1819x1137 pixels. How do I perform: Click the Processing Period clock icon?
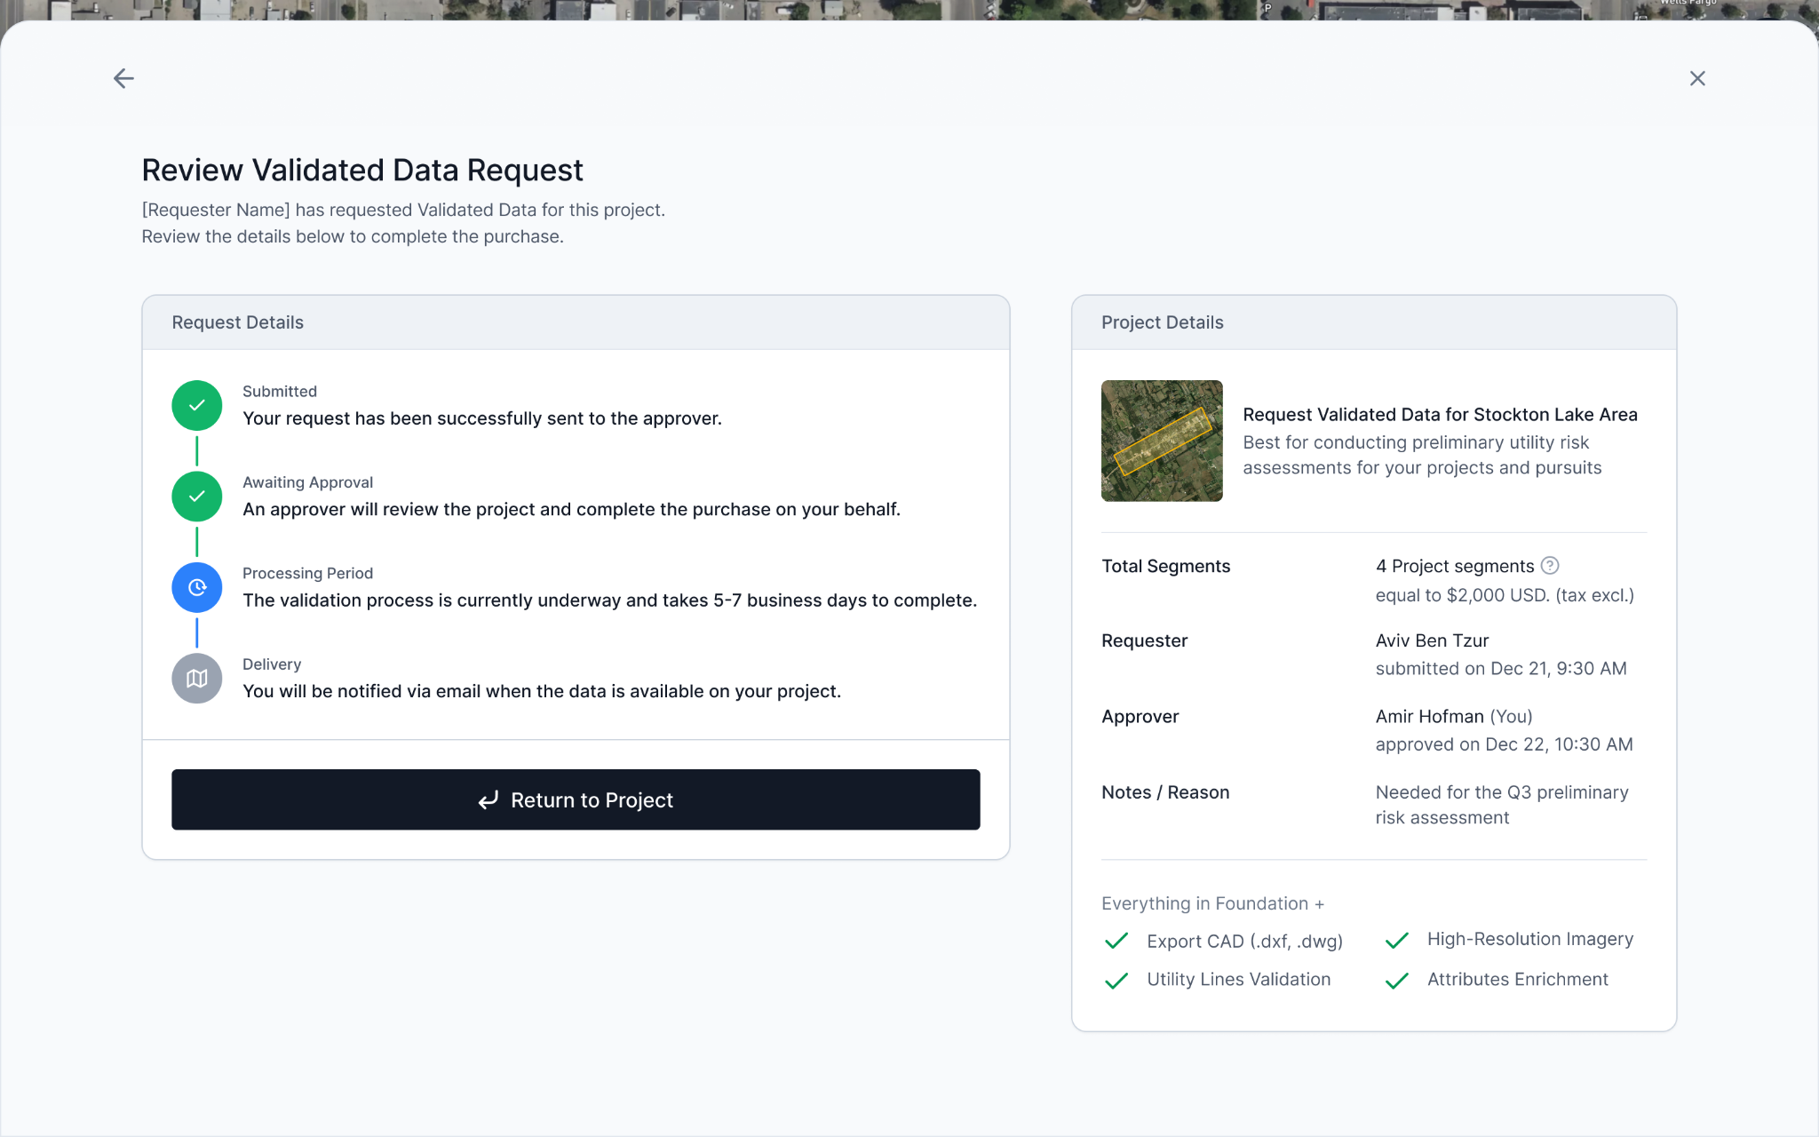click(x=196, y=587)
